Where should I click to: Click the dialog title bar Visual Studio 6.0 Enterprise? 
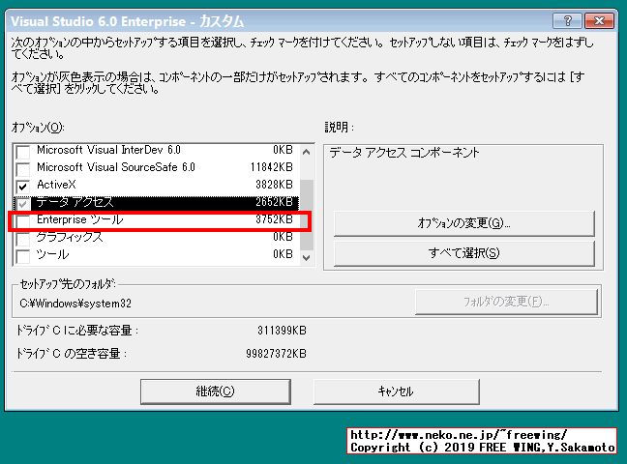click(x=127, y=21)
